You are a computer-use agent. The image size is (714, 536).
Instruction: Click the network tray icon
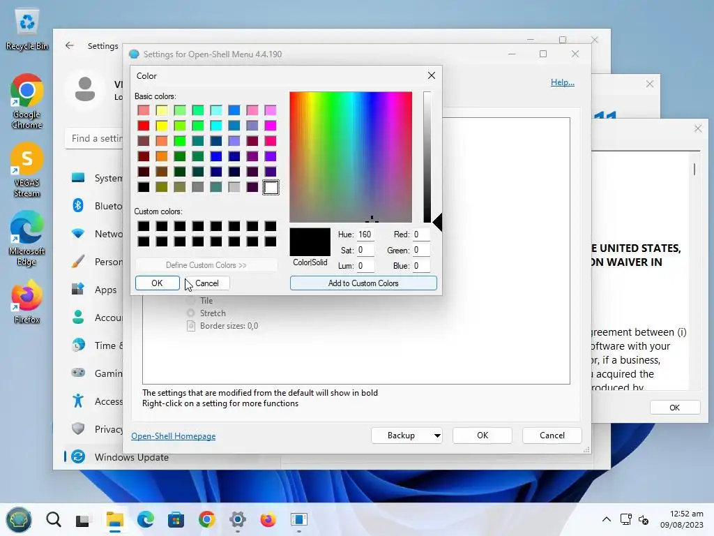tap(625, 519)
